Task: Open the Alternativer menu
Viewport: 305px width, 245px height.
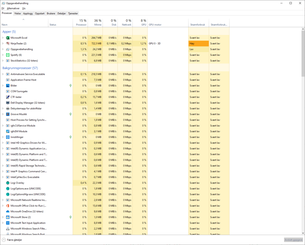Action: coord(13,8)
